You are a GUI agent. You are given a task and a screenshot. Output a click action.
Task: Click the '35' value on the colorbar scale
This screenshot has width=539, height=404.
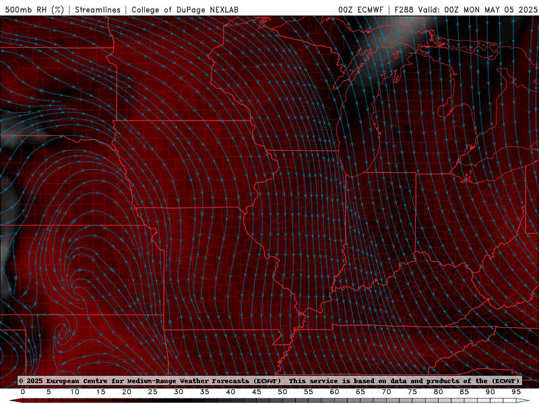205,392
